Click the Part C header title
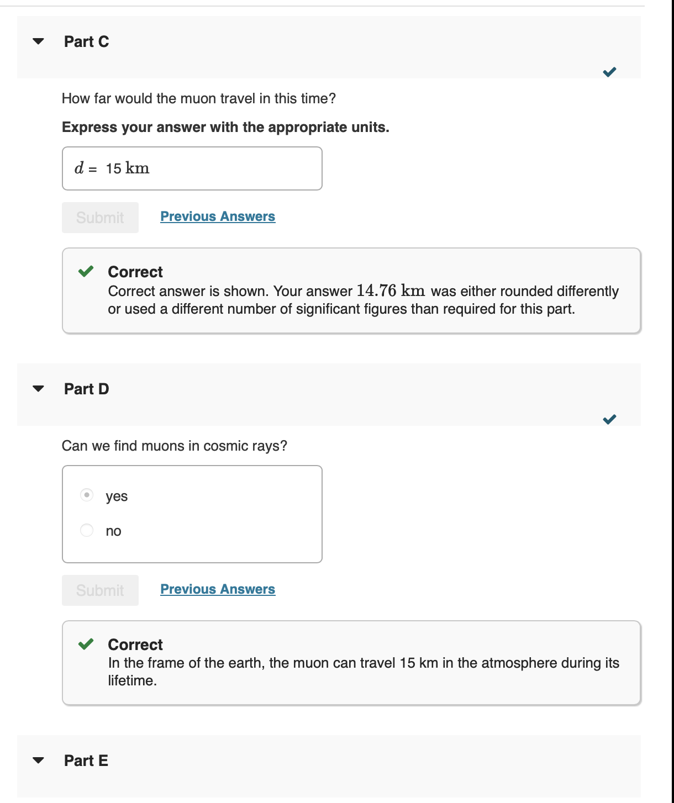This screenshot has width=674, height=803. pyautogui.click(x=87, y=41)
